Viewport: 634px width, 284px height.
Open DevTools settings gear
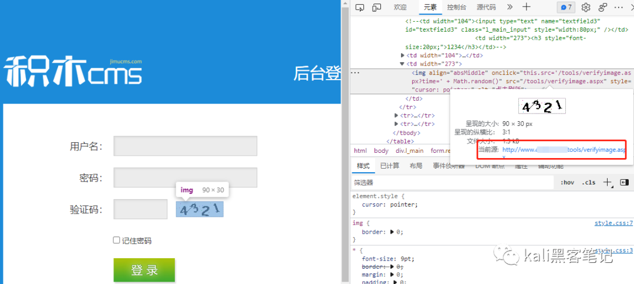(586, 7)
